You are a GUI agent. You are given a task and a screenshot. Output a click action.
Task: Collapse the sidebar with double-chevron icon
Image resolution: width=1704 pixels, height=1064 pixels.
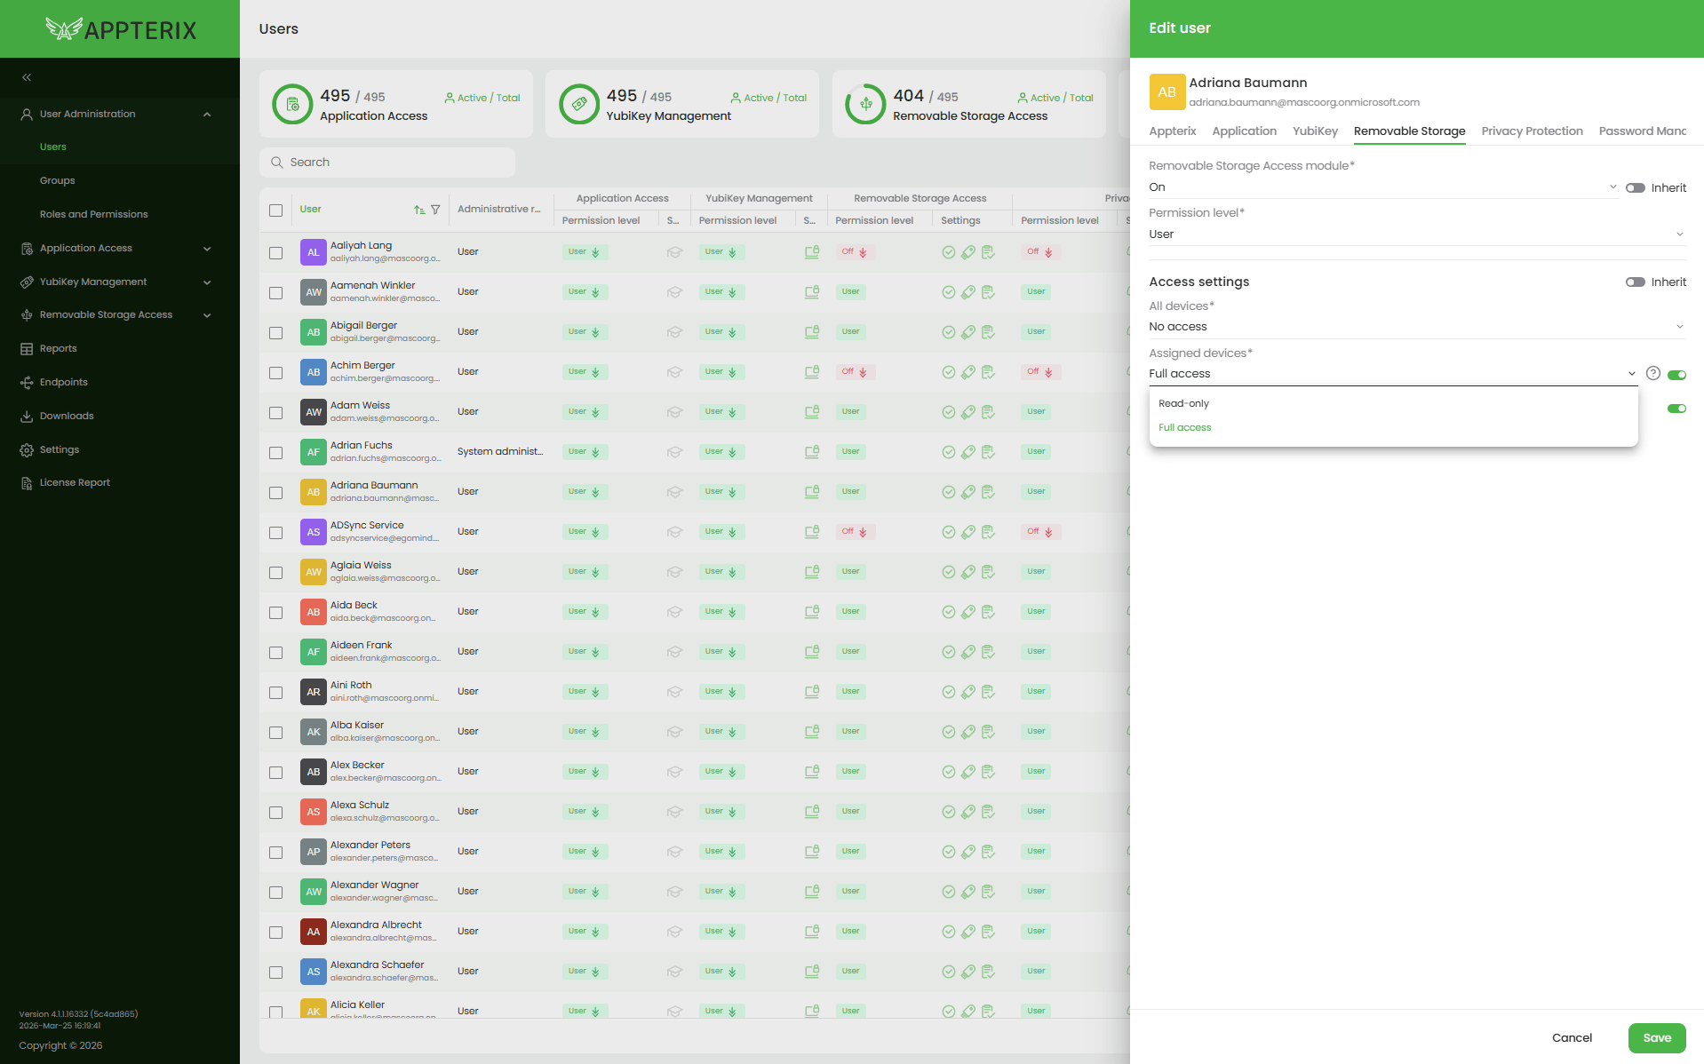click(x=27, y=77)
